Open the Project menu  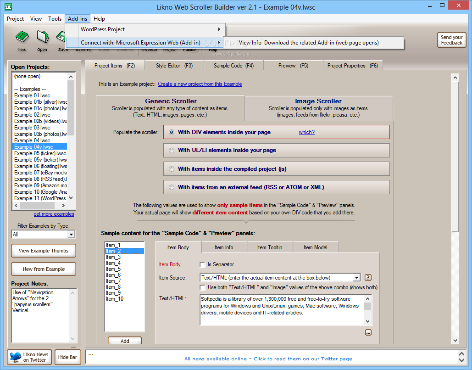coord(15,19)
